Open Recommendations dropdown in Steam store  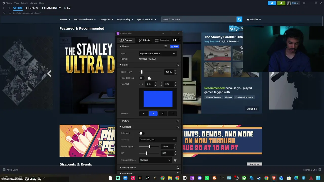click(x=85, y=19)
